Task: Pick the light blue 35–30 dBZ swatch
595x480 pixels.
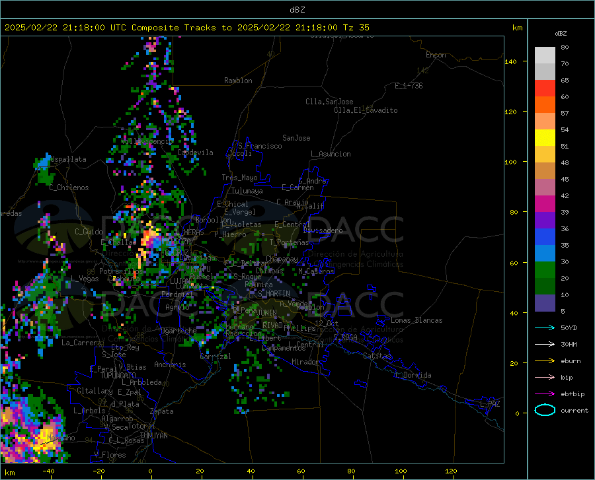Action: [x=545, y=254]
